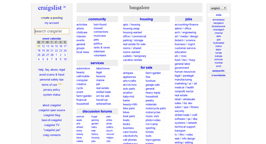Browse write/ed/tran services
The height and width of the screenshot is (144, 266).
tap(103, 104)
